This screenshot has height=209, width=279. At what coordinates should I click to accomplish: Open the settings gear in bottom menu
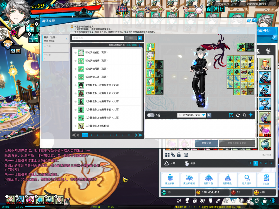257,201
